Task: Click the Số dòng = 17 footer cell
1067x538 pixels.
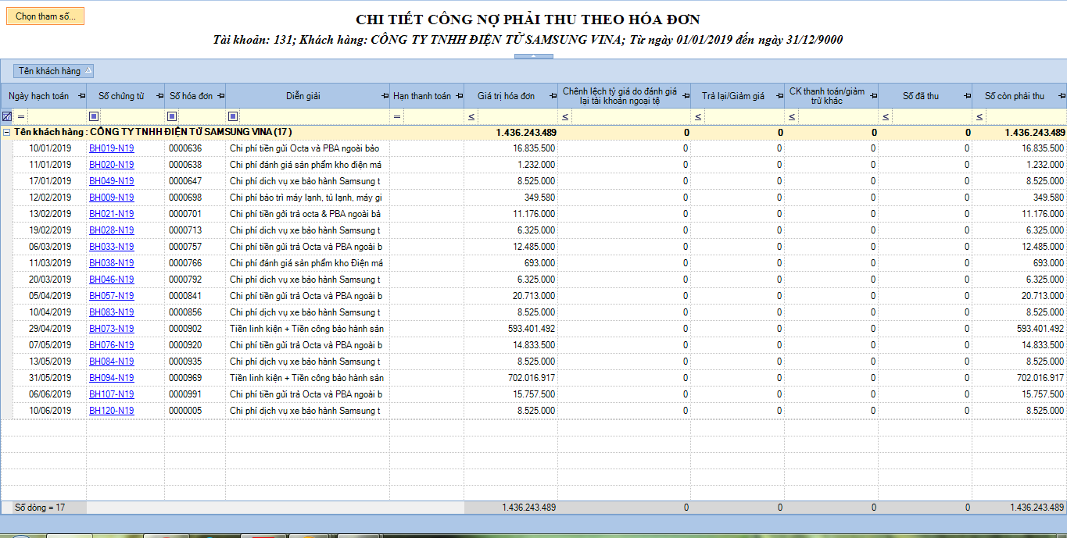Action: click(x=44, y=508)
